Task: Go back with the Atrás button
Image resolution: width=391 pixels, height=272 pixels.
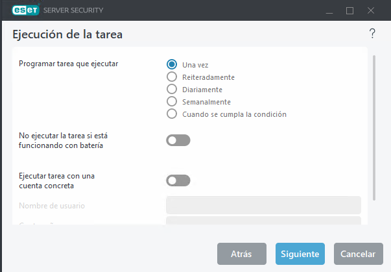Action: tap(242, 254)
